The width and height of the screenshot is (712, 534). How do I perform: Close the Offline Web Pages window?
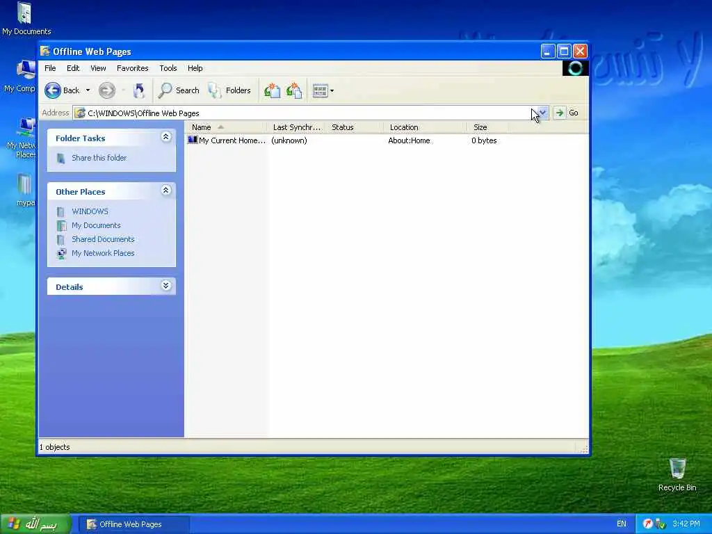tap(580, 51)
